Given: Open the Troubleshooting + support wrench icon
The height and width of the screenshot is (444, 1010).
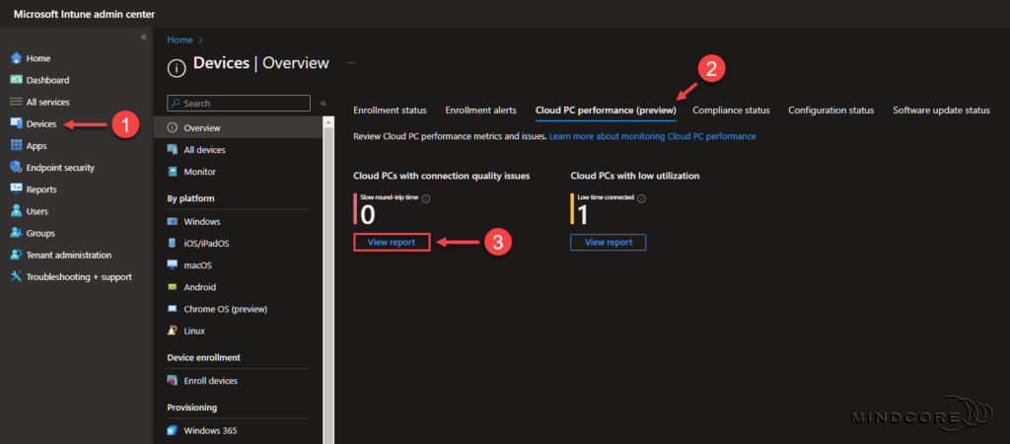Looking at the screenshot, I should [x=17, y=277].
